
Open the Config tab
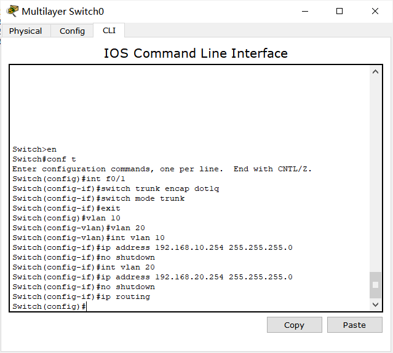pos(72,31)
